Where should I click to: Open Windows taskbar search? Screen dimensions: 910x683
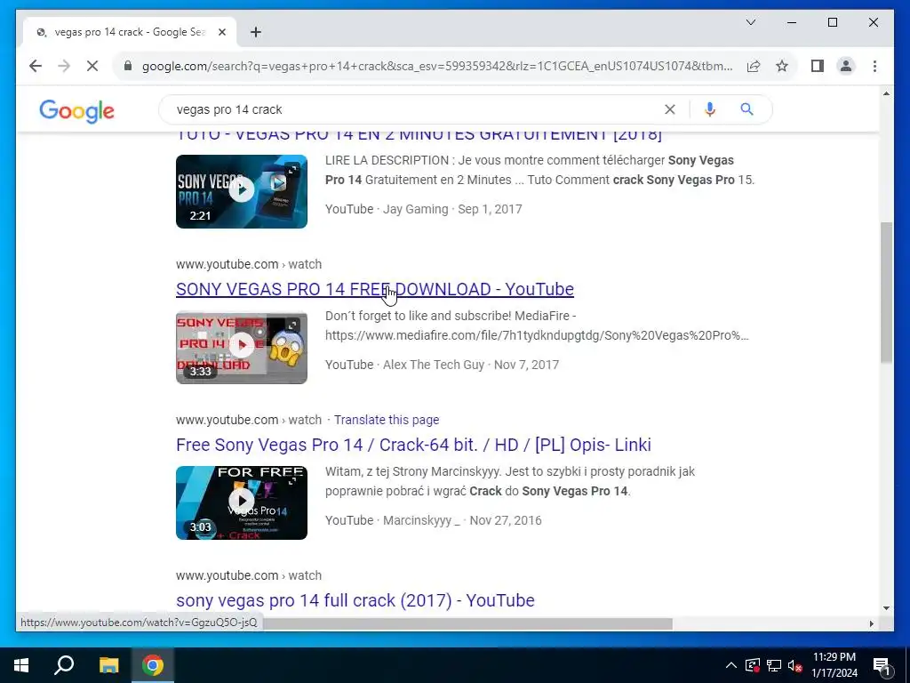64,665
